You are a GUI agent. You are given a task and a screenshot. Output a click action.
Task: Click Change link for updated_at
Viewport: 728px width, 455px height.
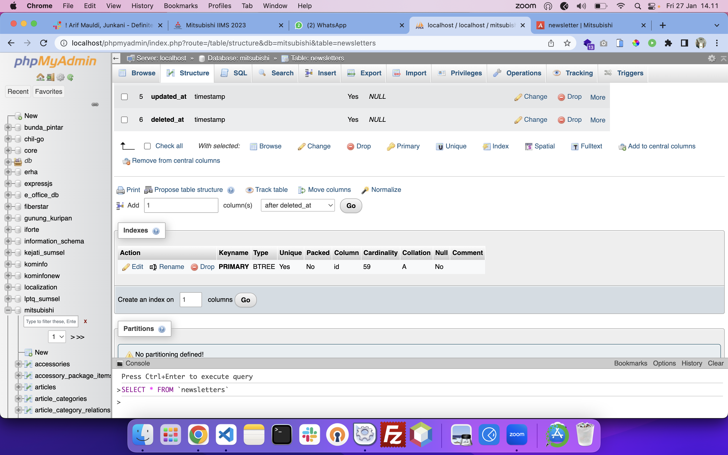coord(531,97)
